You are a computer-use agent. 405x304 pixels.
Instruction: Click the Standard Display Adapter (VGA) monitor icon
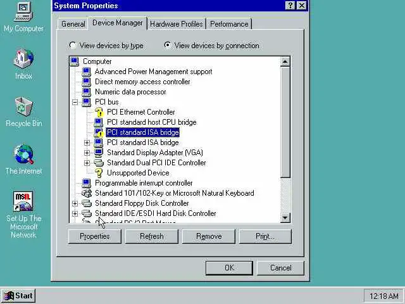99,153
